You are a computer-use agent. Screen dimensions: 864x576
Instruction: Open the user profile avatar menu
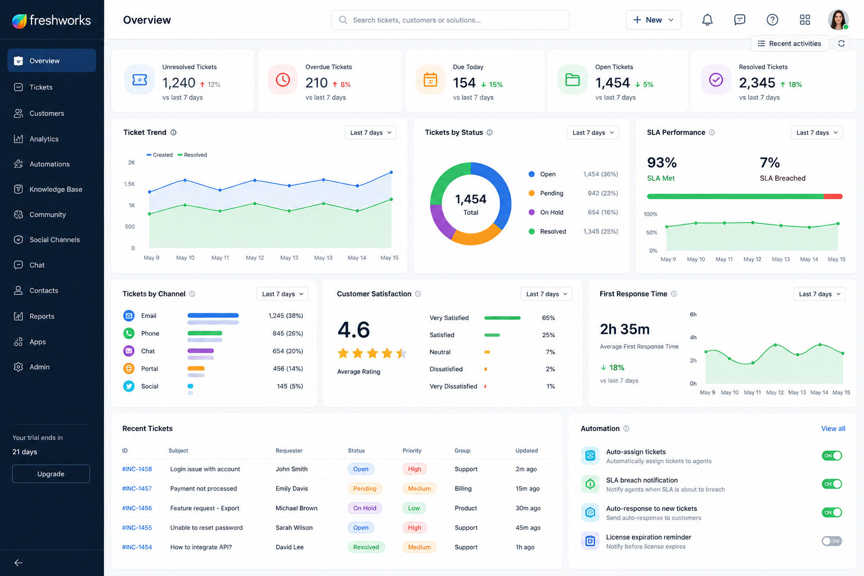coord(838,20)
